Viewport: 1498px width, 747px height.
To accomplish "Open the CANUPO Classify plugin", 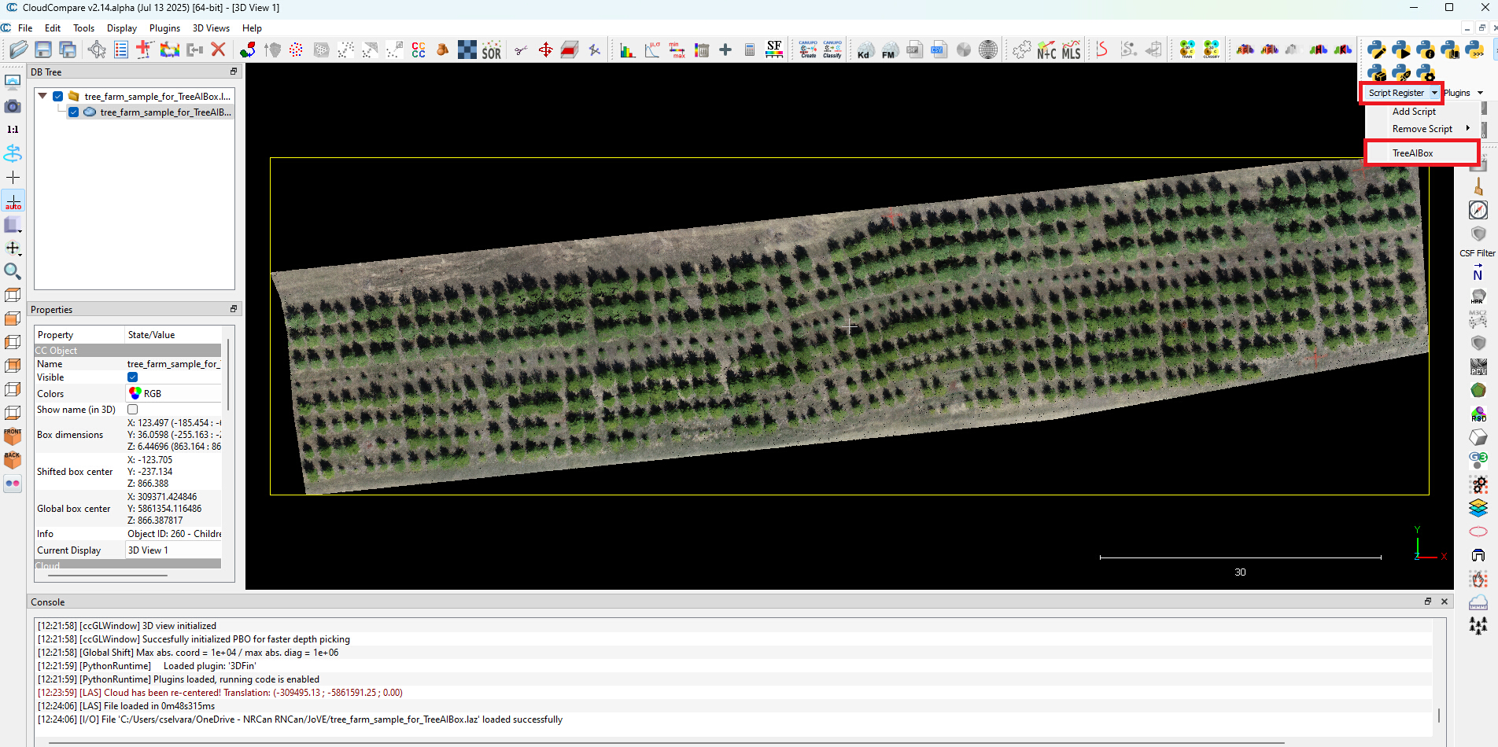I will [832, 50].
